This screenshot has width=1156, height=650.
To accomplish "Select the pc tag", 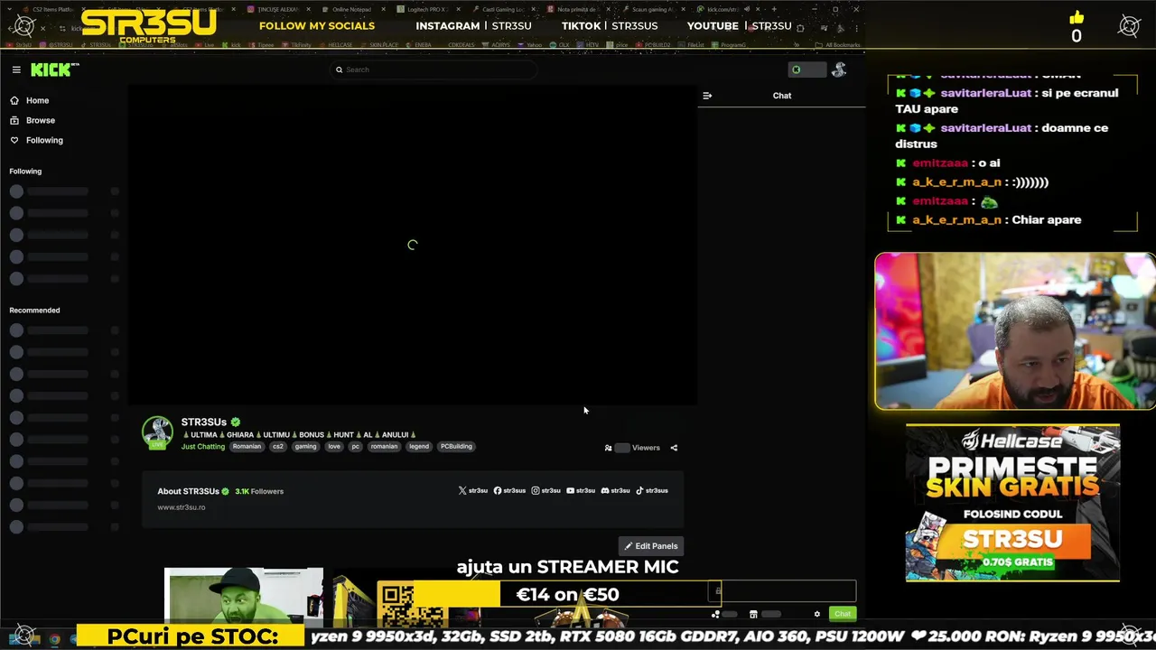I will (356, 446).
